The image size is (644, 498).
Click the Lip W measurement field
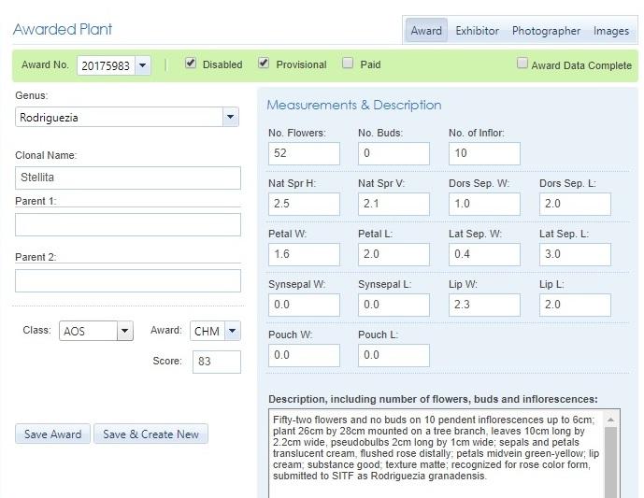point(483,305)
